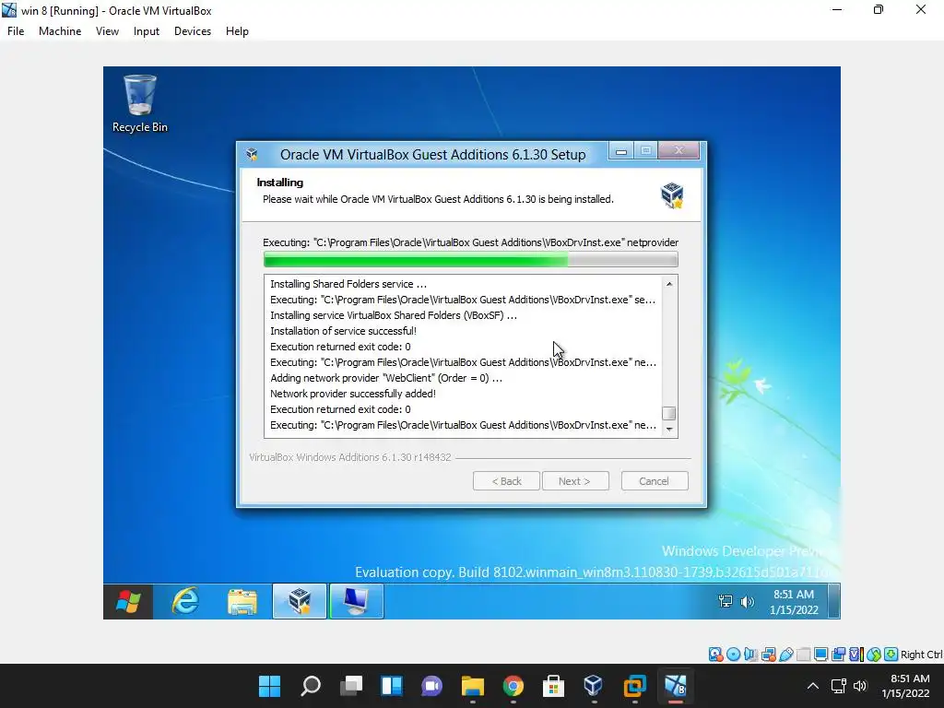Click the screen recording status icon

(838, 655)
